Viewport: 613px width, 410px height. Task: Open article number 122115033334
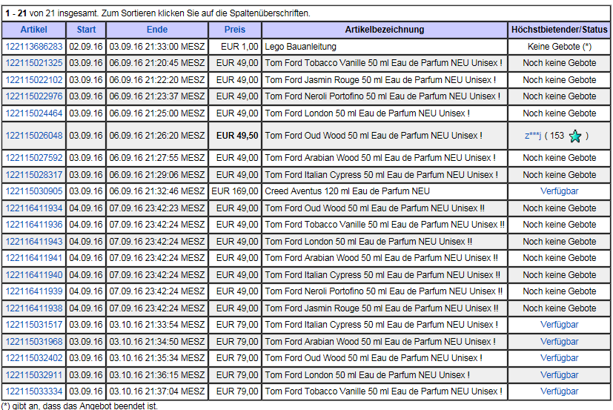(x=33, y=391)
